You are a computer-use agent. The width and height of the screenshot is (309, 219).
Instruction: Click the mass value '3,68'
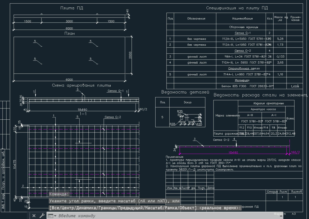[280, 62]
